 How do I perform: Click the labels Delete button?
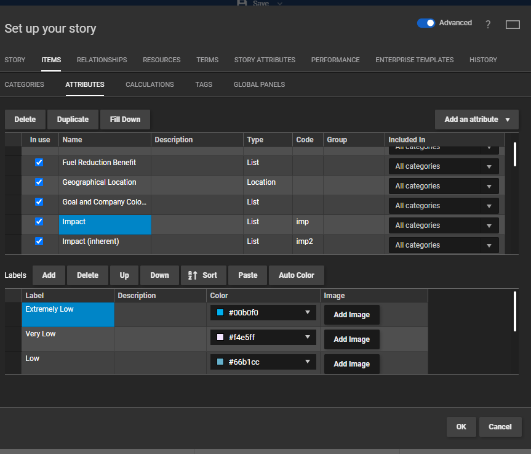[x=88, y=275]
